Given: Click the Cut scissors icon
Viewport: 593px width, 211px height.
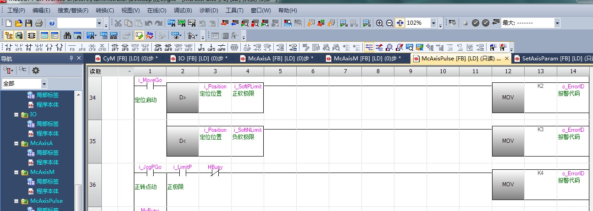Looking at the screenshot, I should click(x=118, y=23).
